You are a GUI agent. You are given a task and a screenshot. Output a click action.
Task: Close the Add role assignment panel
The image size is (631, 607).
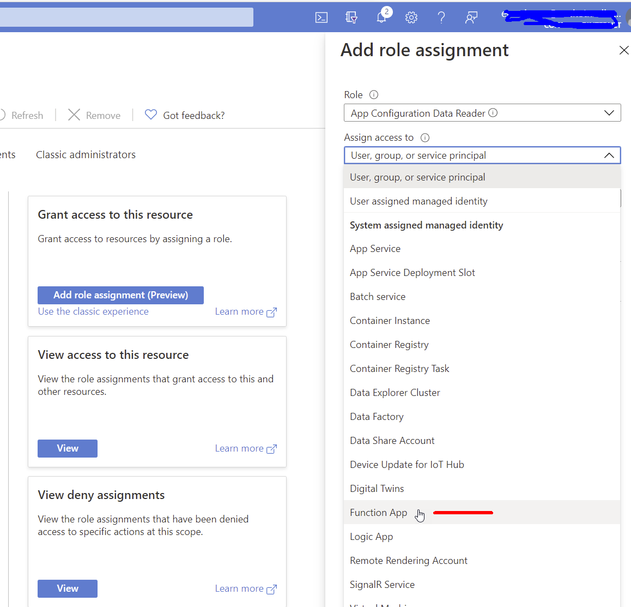point(624,50)
